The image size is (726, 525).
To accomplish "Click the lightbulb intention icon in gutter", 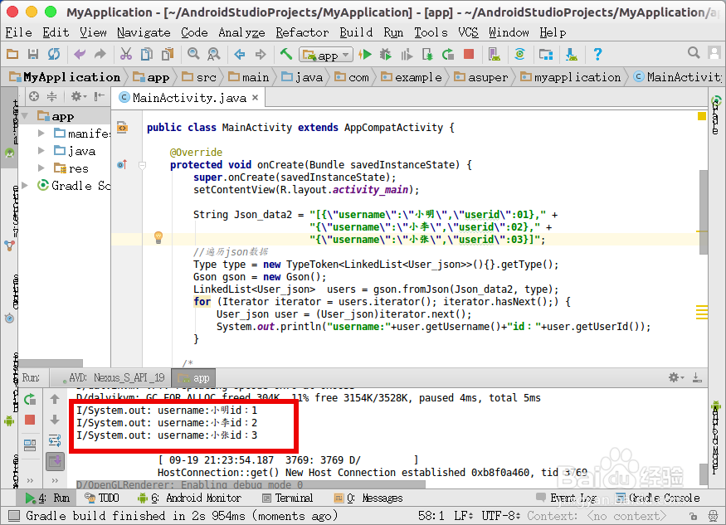I will (x=158, y=237).
